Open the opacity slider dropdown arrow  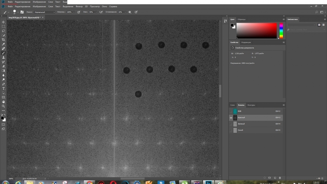click(x=74, y=12)
